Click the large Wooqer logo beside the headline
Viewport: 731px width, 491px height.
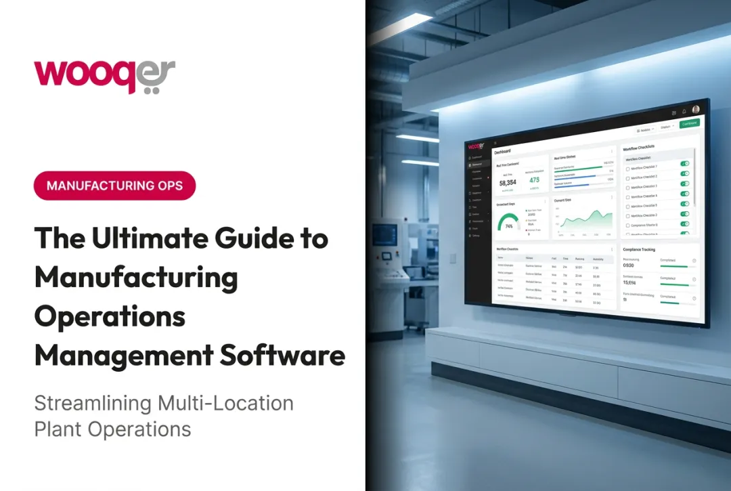[x=104, y=77]
